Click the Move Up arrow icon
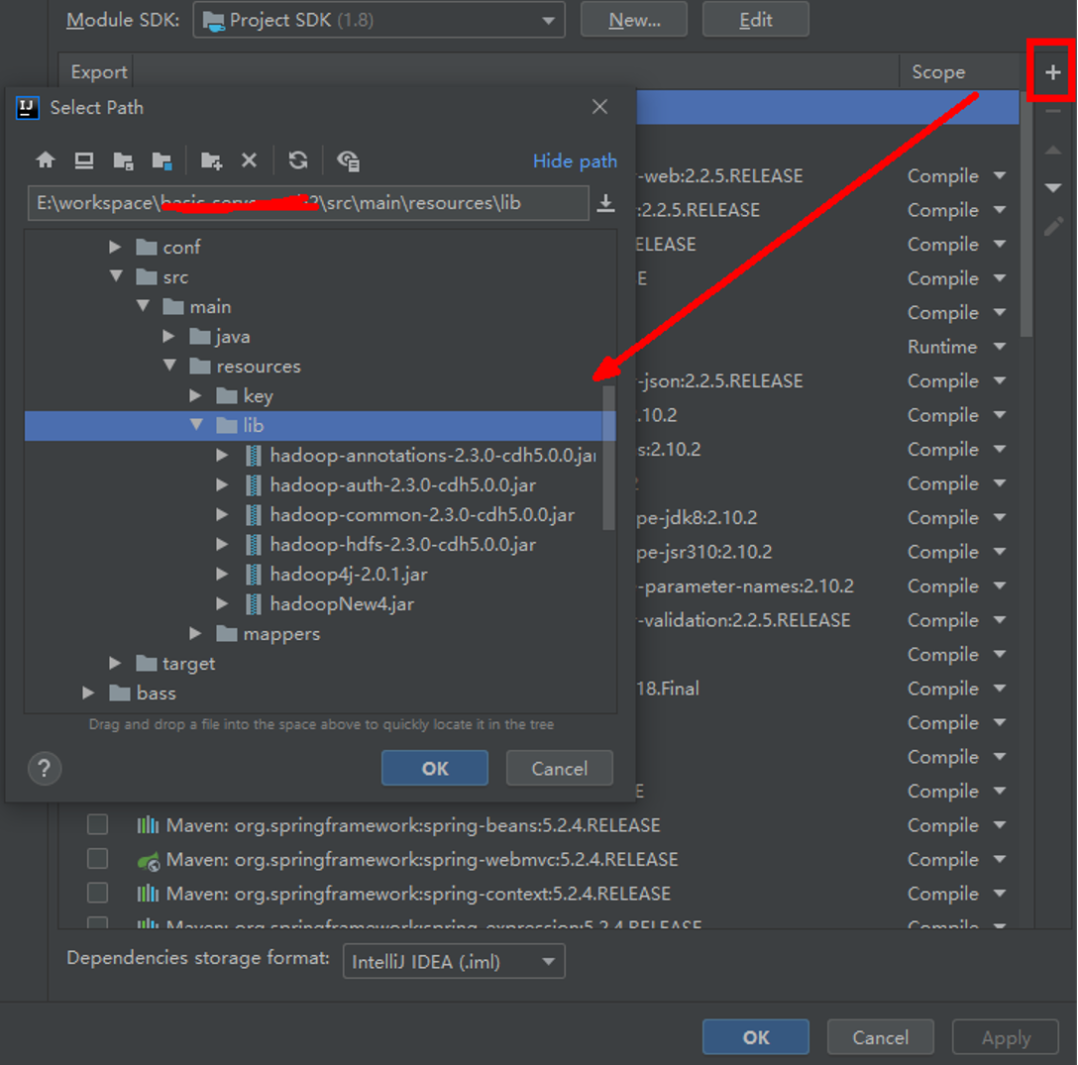Screen dimensions: 1078x1065 [x=1052, y=150]
